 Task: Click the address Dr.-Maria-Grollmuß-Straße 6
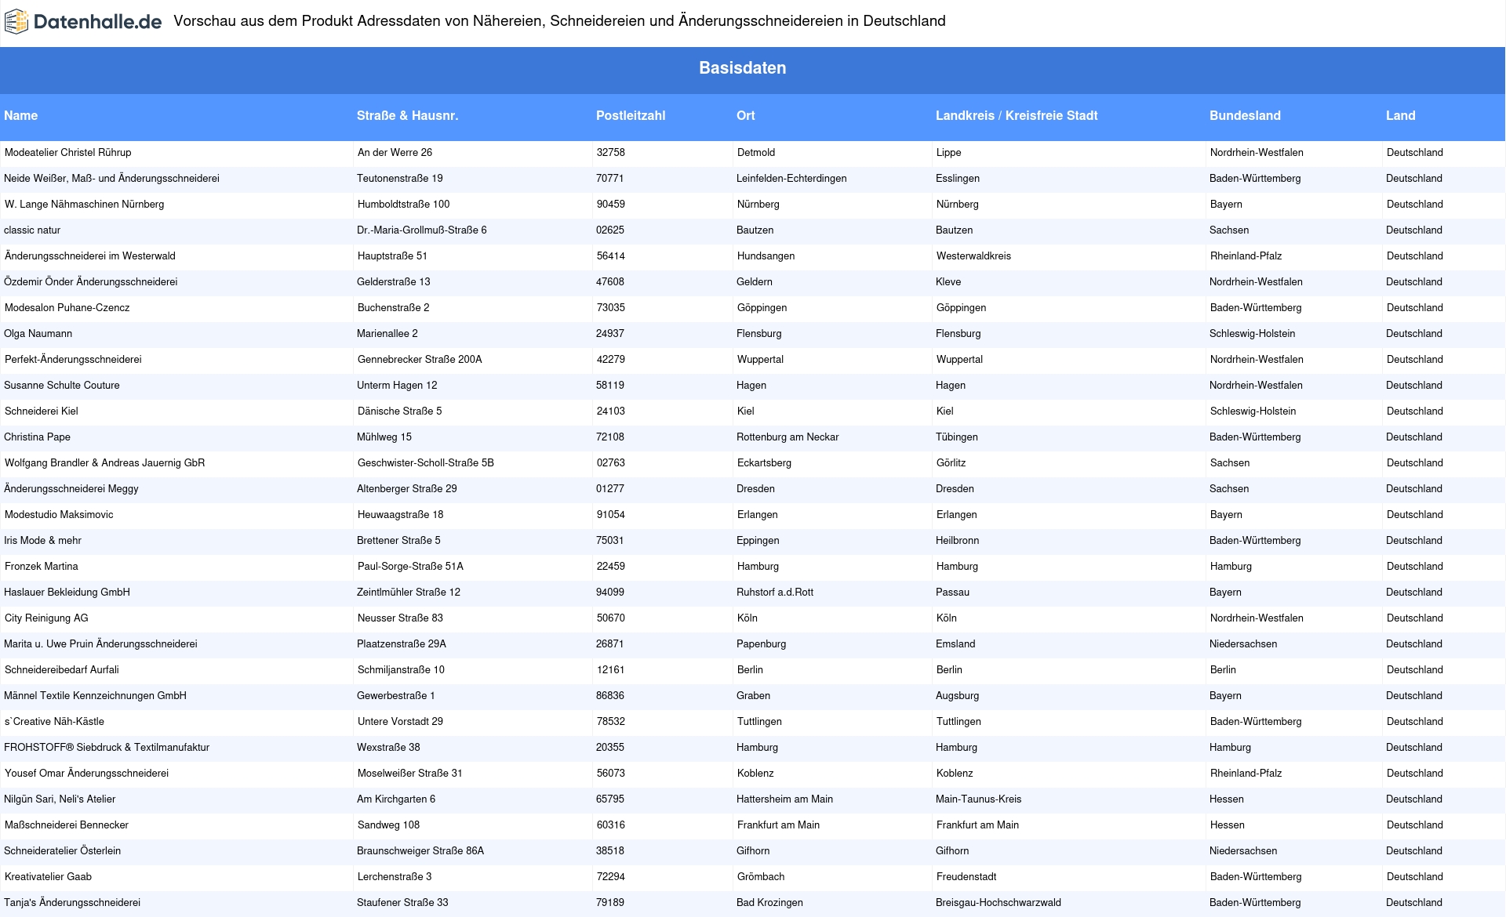422,230
